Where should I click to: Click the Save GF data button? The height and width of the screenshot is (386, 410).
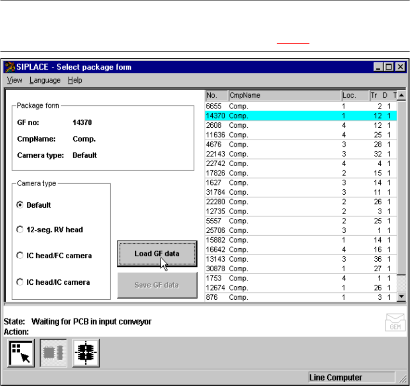(x=157, y=285)
